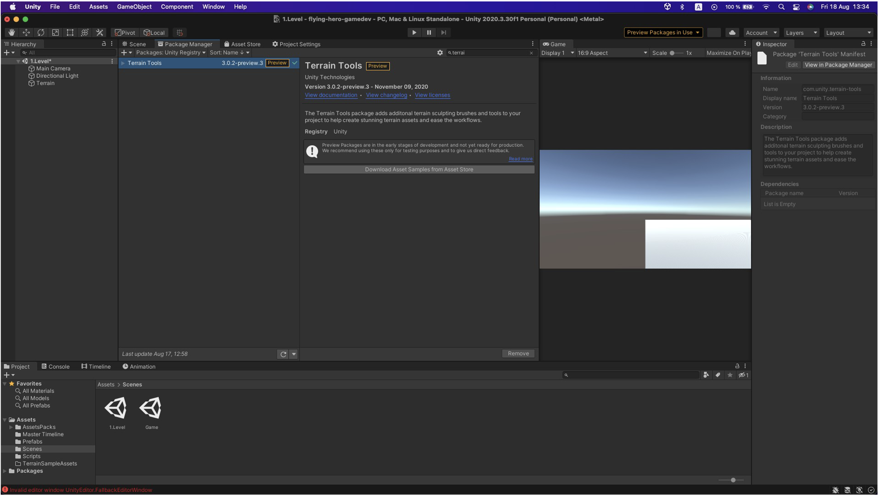
Task: Open the cloud services icon
Action: point(732,33)
